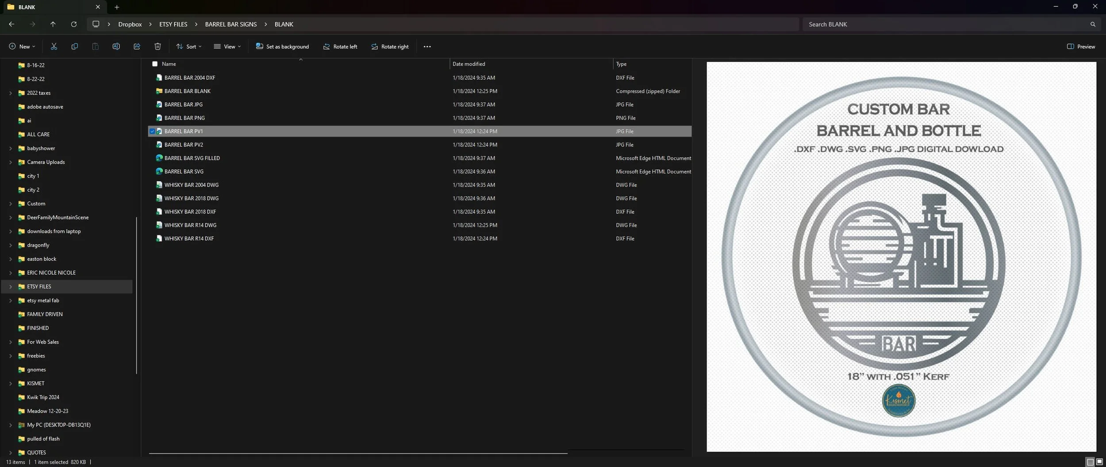Switch to large thumbnails view icon in status bar
Image resolution: width=1106 pixels, height=467 pixels.
(1099, 462)
